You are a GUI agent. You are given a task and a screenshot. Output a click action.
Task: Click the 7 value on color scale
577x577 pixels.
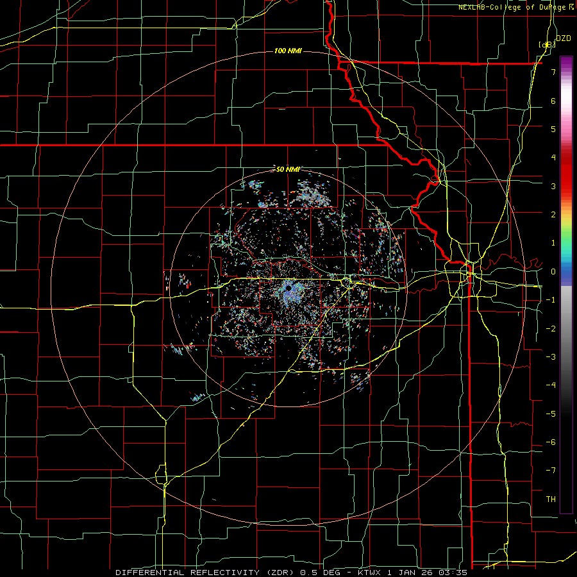(553, 72)
